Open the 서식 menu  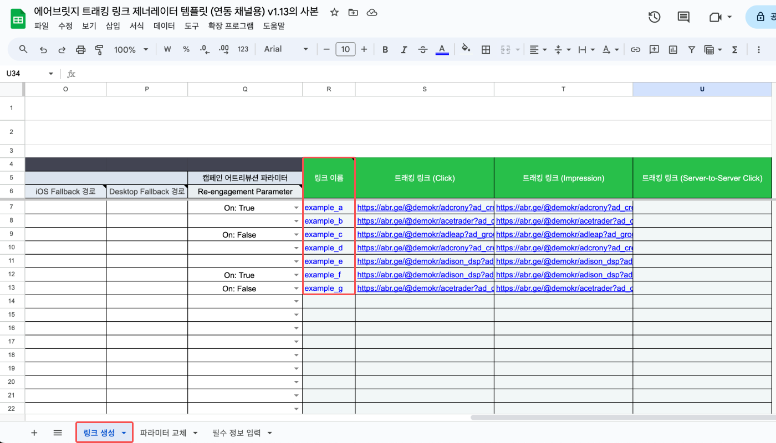tap(136, 25)
